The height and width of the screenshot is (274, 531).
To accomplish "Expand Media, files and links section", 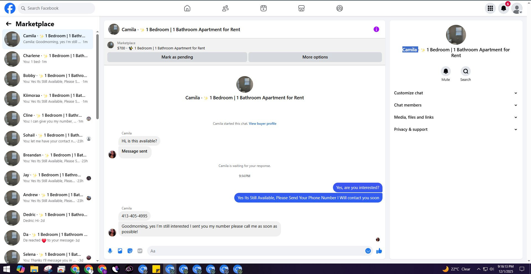I will point(456,117).
